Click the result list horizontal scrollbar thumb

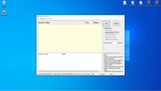click(x=69, y=71)
